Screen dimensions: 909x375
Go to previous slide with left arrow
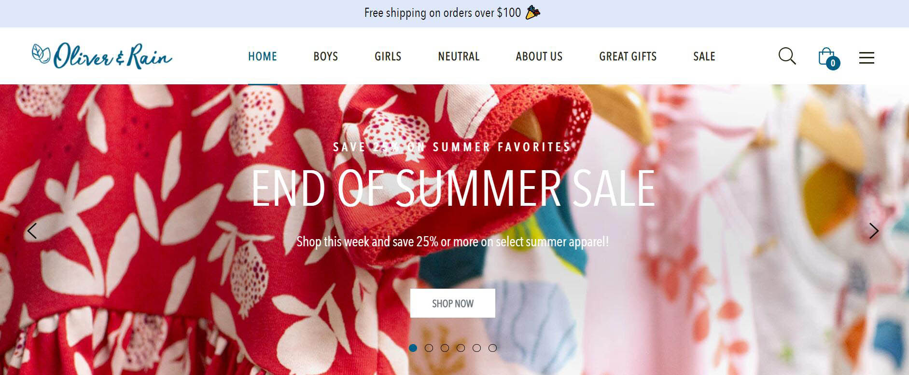pos(32,231)
